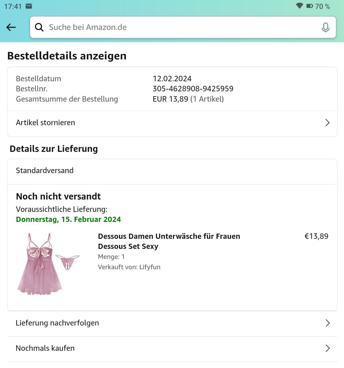Tap the green delivery date text
This screenshot has width=344, height=368.
pos(68,219)
